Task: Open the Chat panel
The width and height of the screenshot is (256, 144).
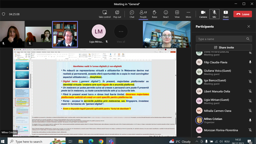Action: 132,14
